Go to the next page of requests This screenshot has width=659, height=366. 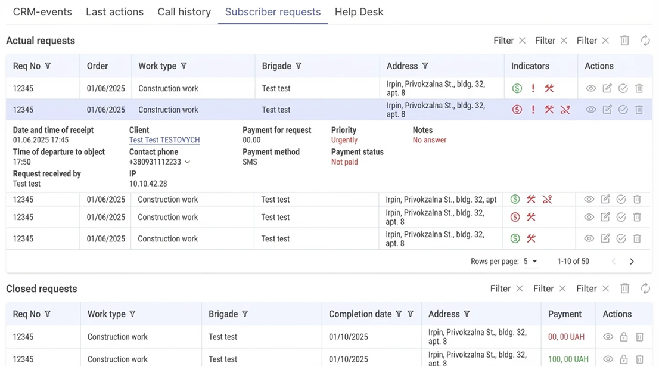click(632, 262)
